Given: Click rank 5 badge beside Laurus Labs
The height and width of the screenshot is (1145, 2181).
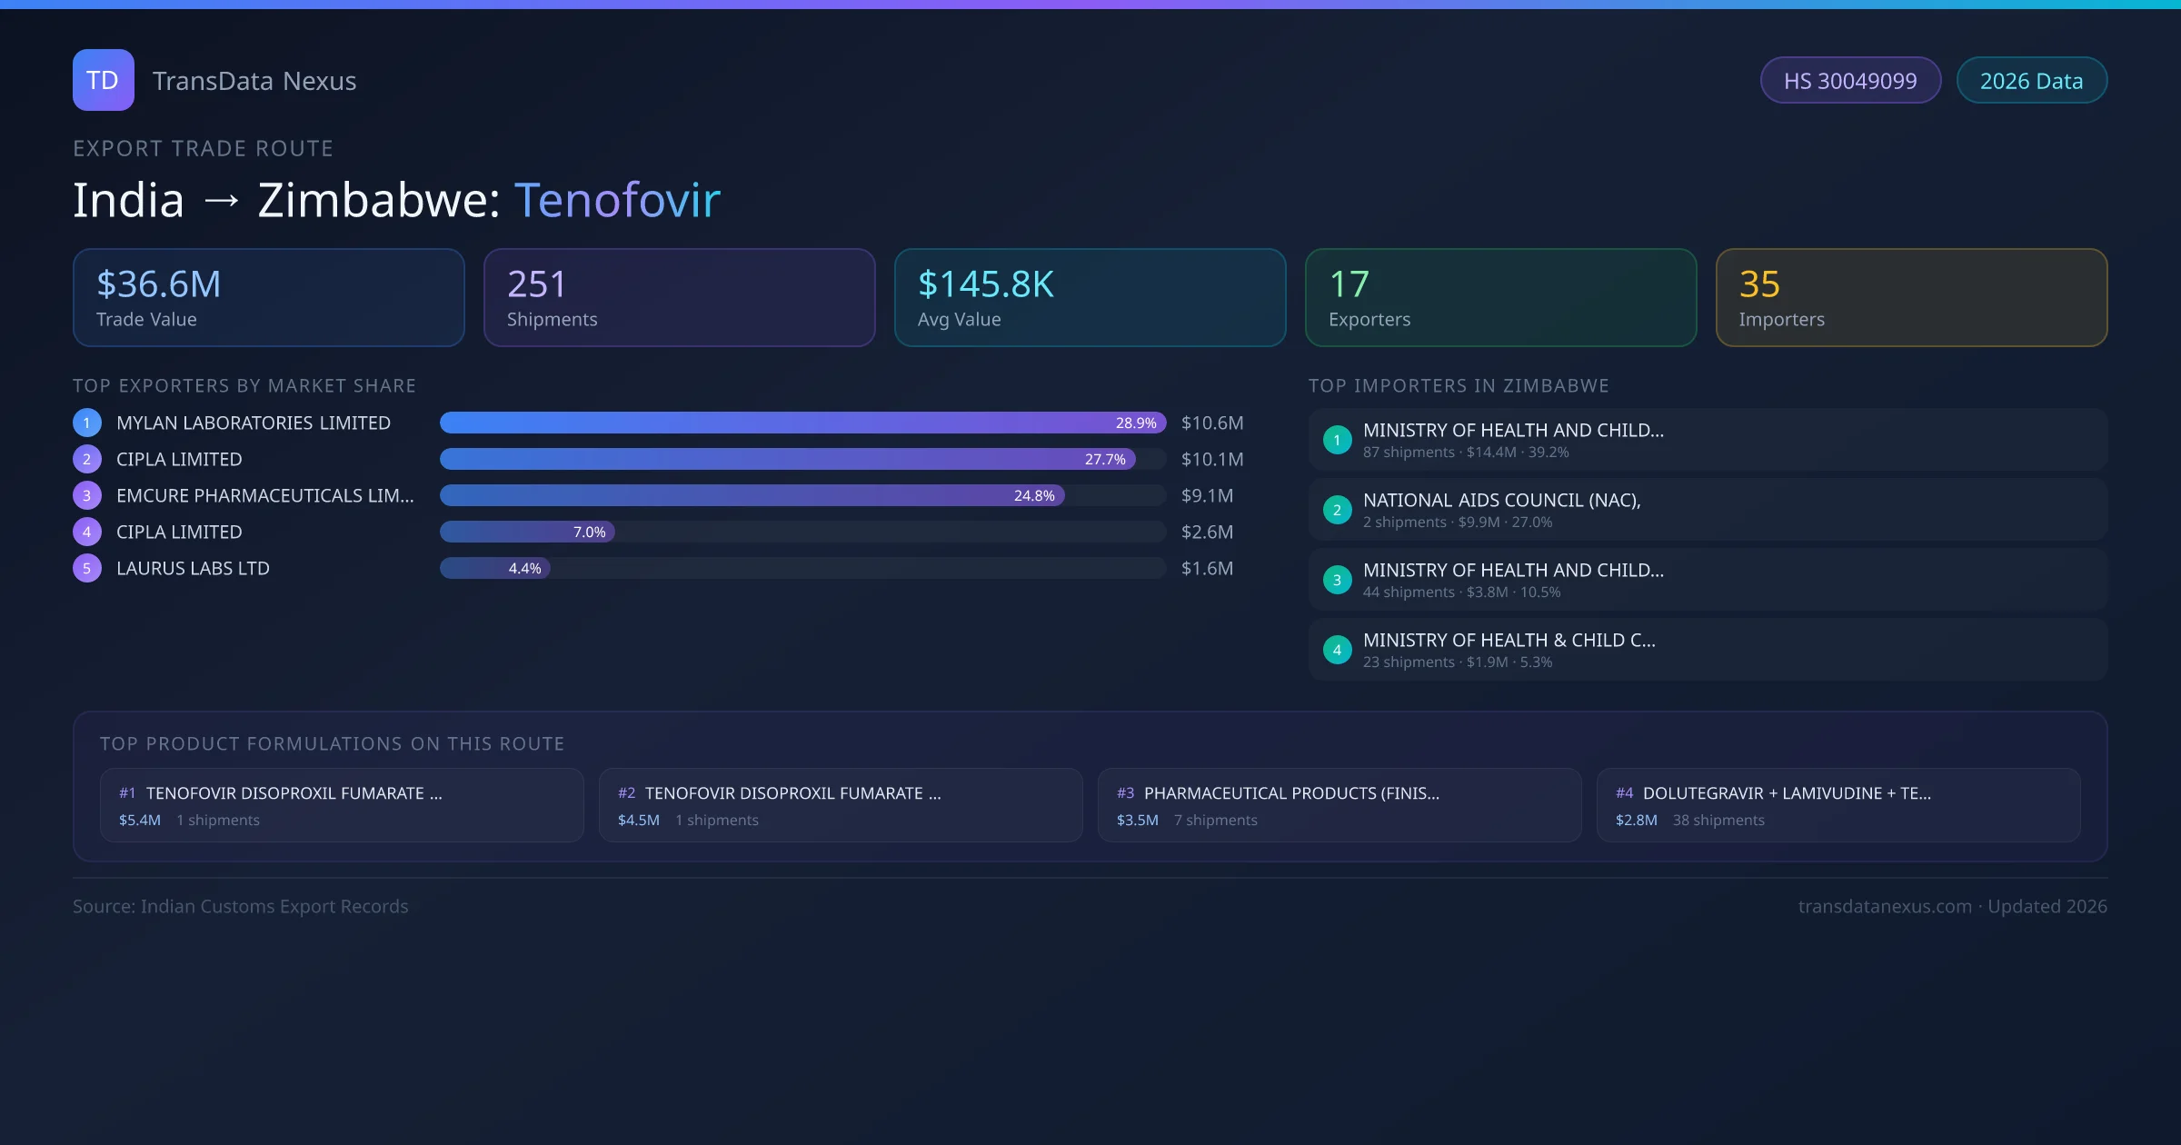Looking at the screenshot, I should click(x=86, y=568).
